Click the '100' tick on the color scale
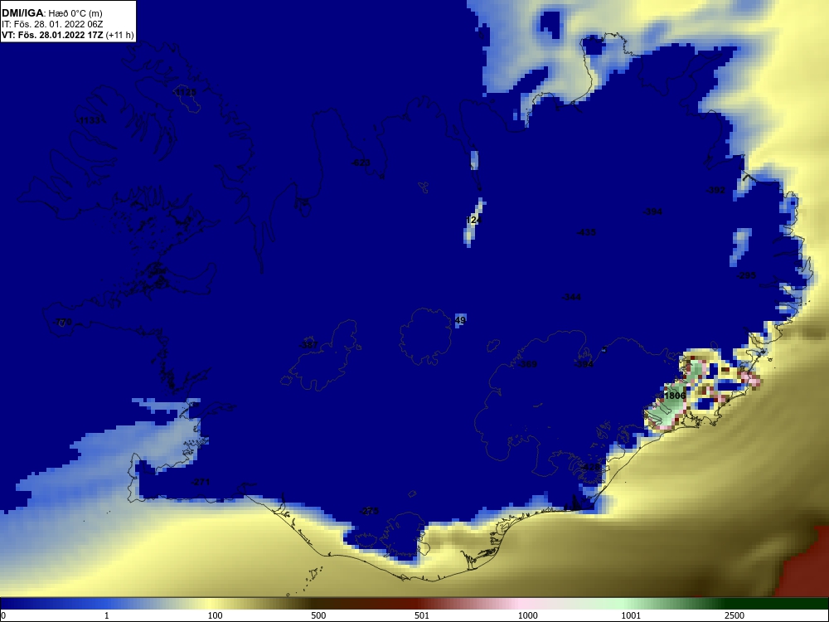829x622 pixels. [216, 615]
